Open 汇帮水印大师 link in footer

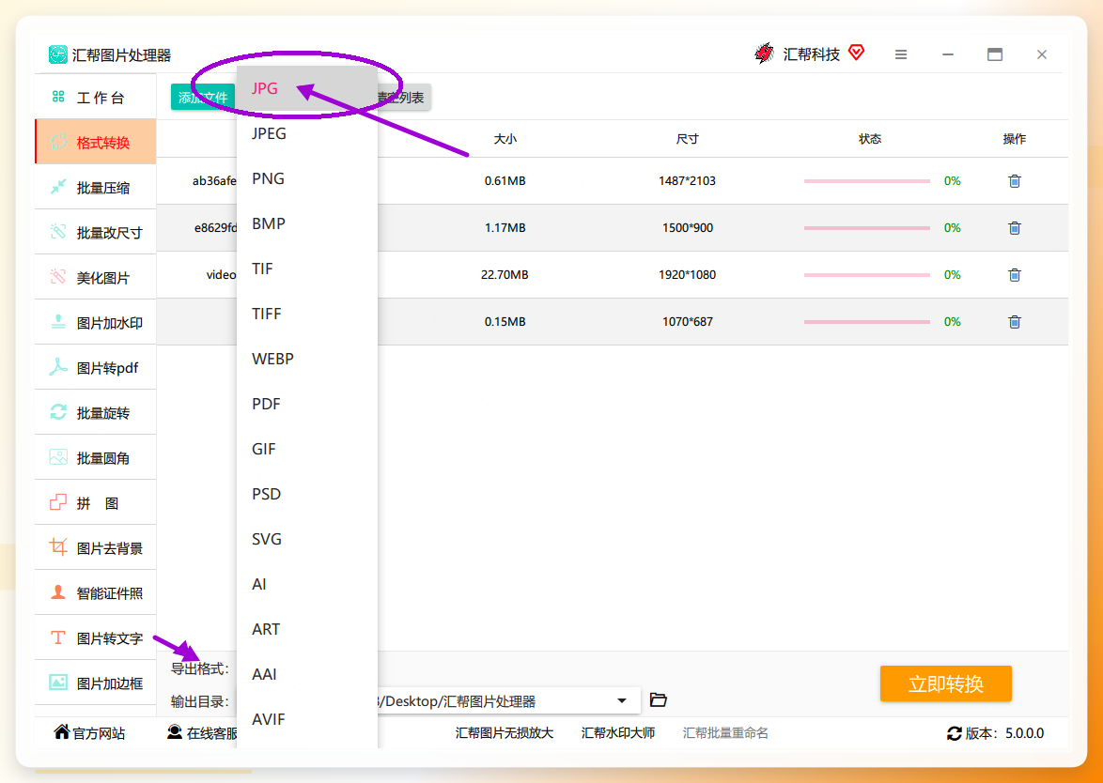(617, 733)
